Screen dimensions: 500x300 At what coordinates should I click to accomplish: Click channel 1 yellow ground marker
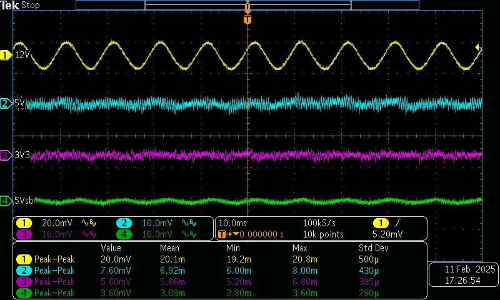click(x=6, y=55)
